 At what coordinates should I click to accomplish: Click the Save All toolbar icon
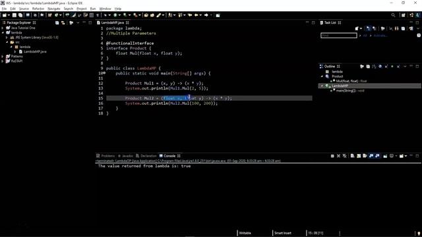pyautogui.click(x=20, y=15)
